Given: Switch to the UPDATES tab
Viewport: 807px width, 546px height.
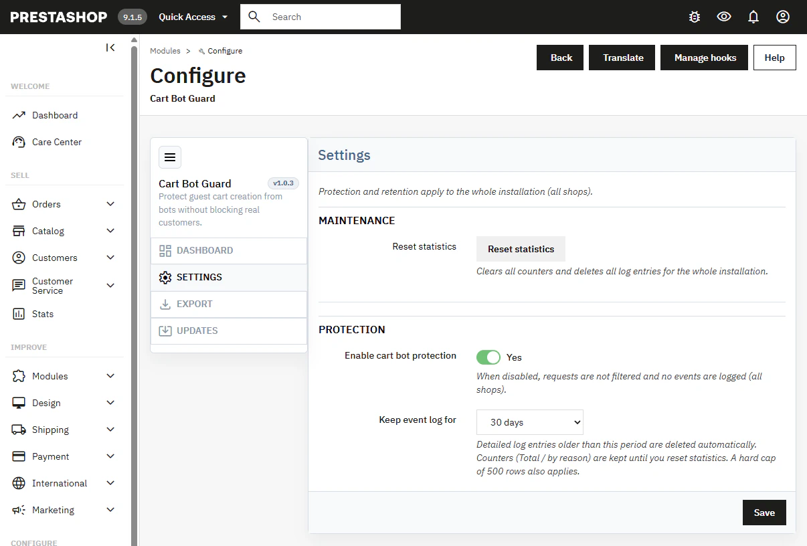Looking at the screenshot, I should [229, 331].
